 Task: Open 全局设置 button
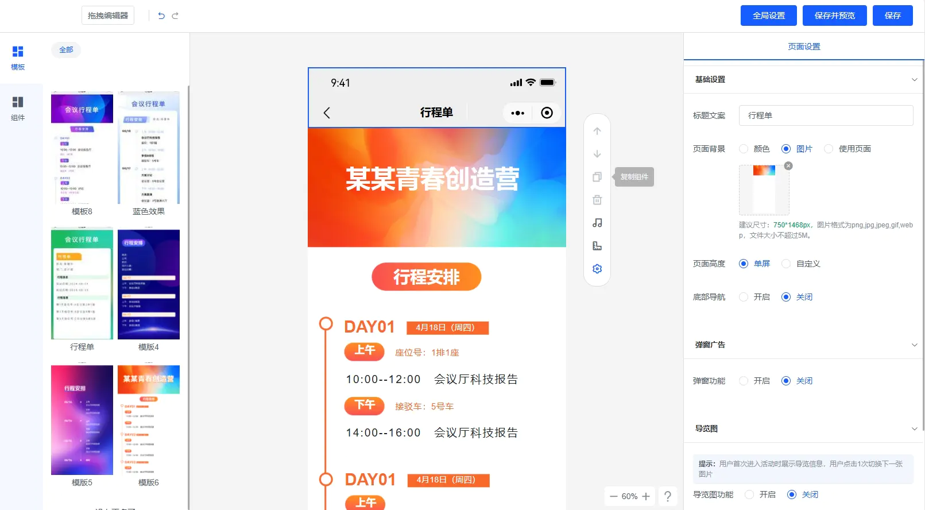(x=768, y=16)
